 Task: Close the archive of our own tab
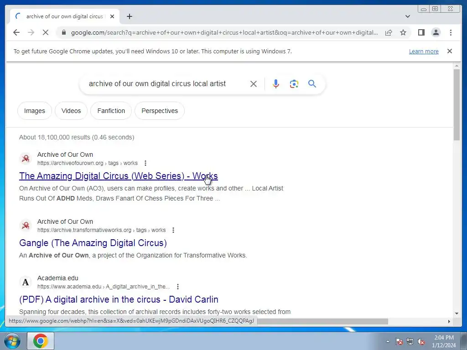[112, 16]
